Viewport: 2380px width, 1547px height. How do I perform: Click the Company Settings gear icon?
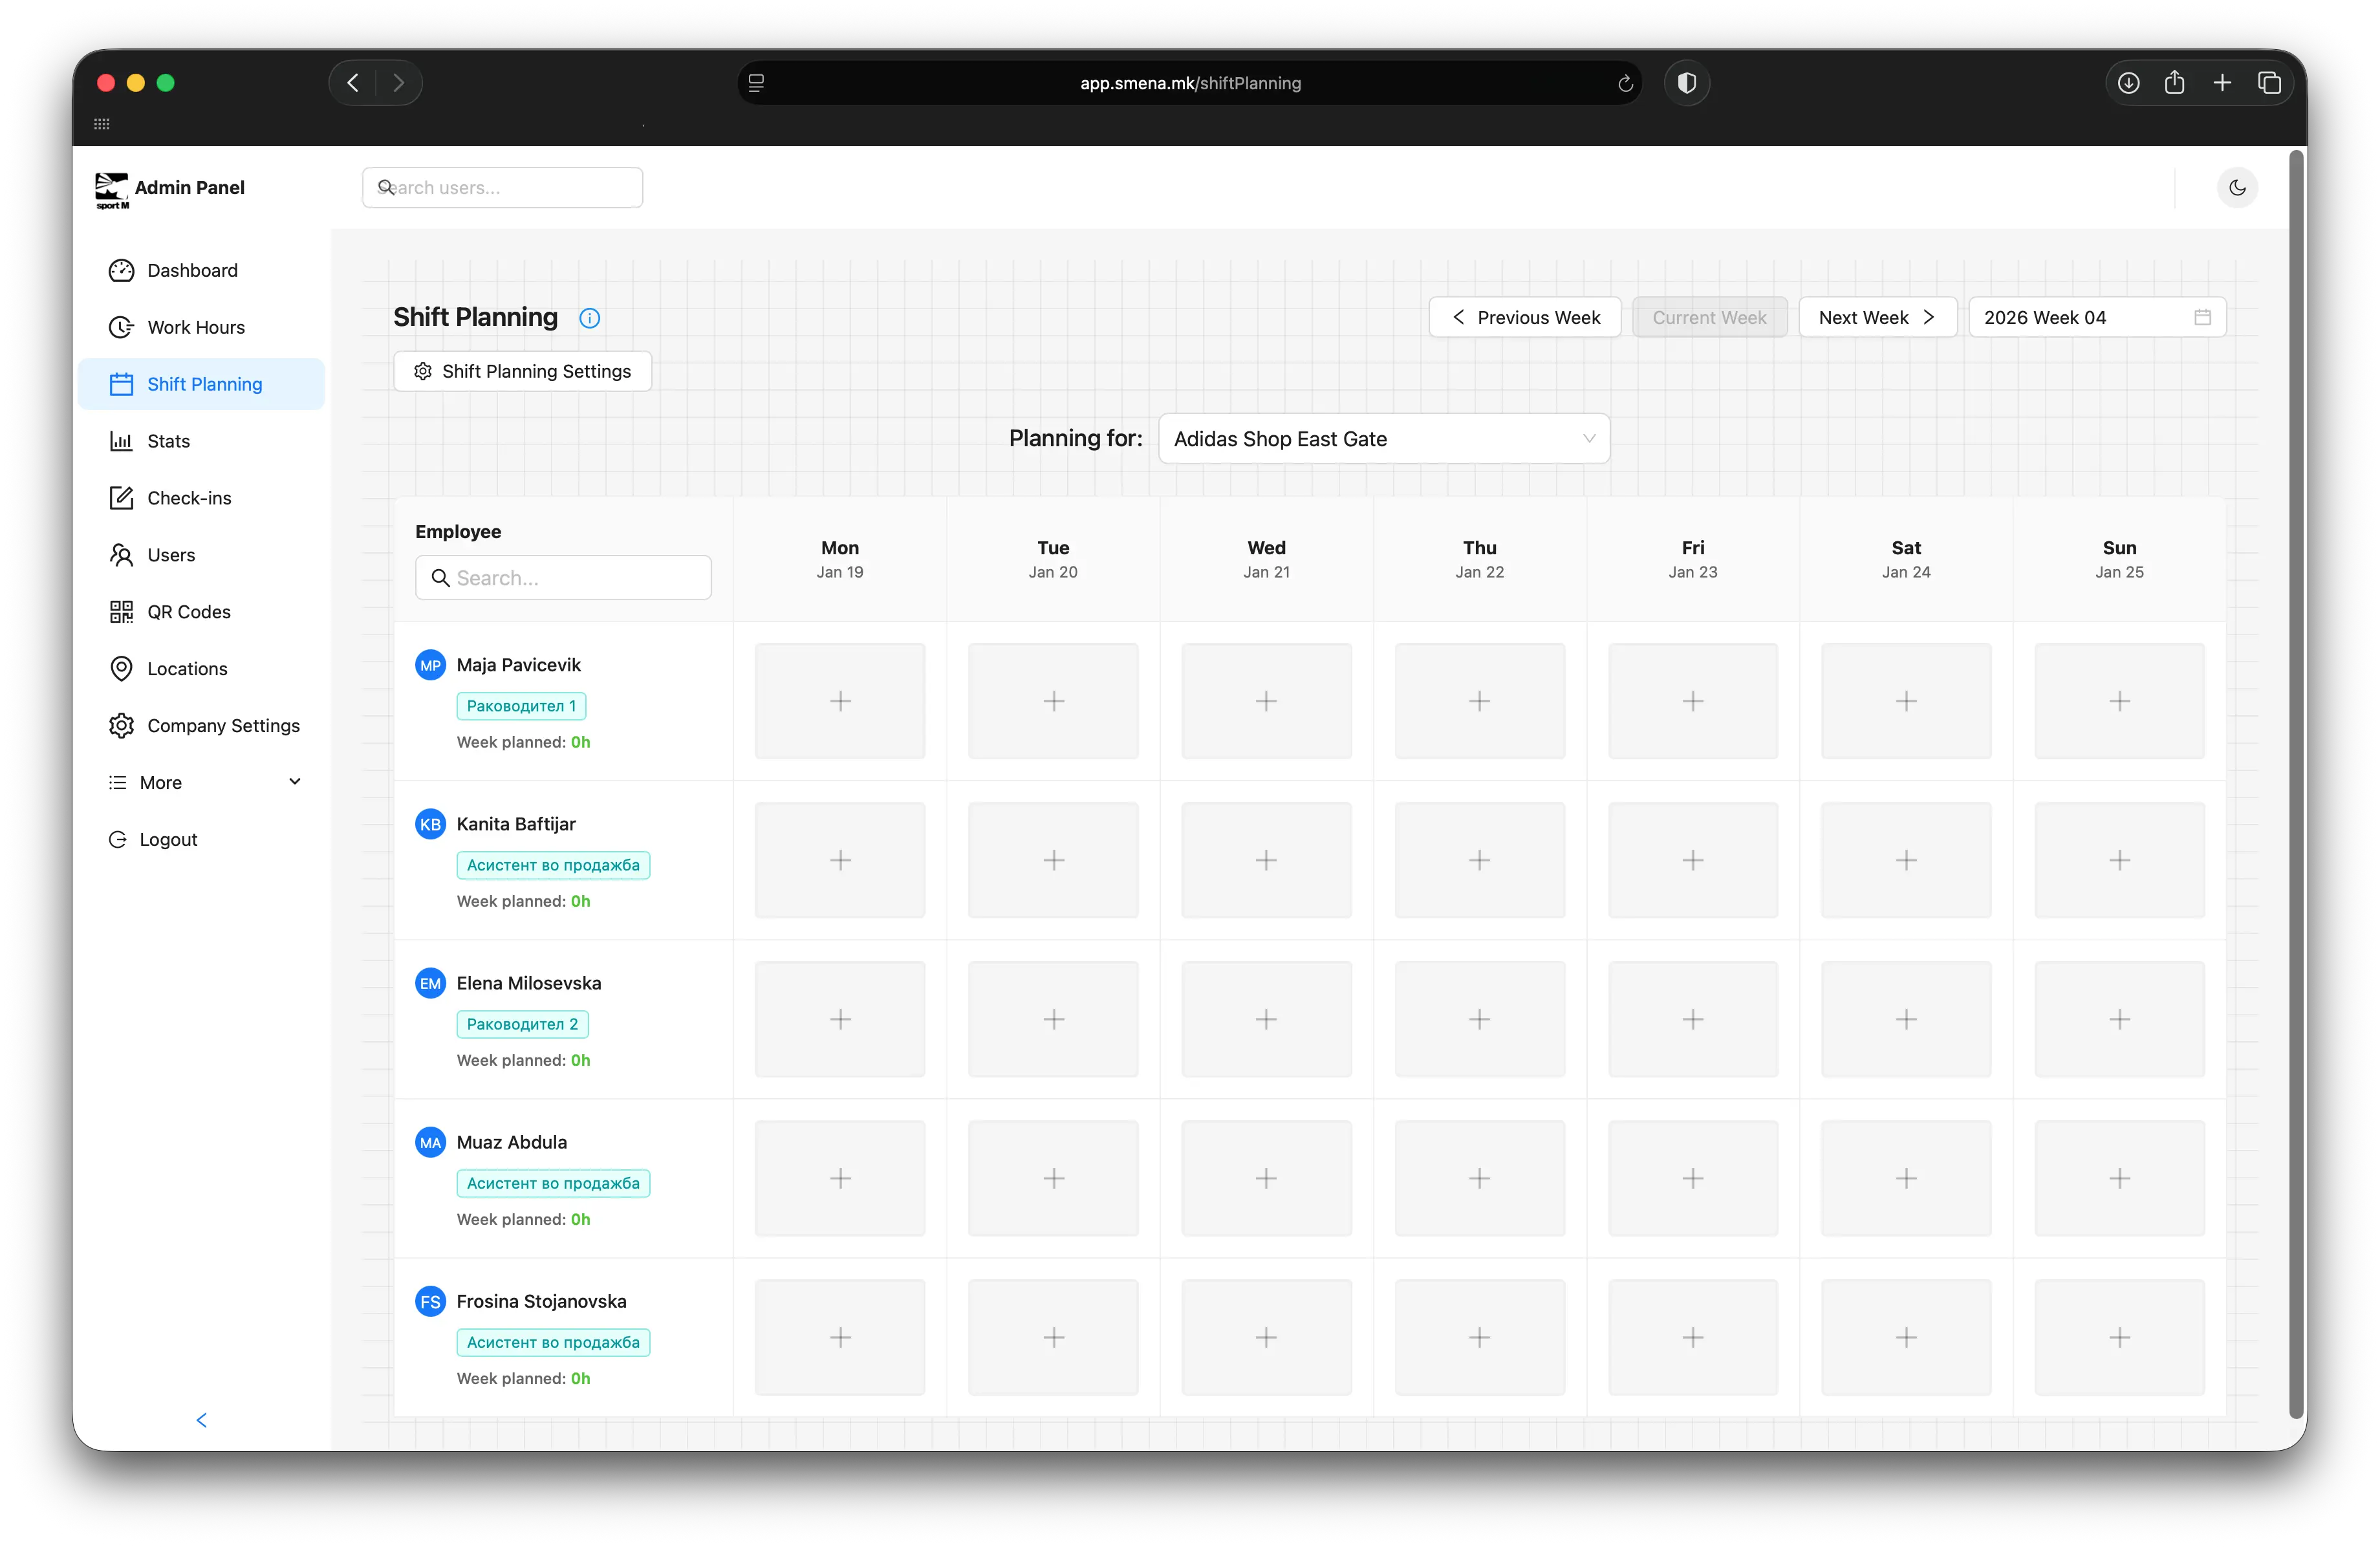[121, 725]
